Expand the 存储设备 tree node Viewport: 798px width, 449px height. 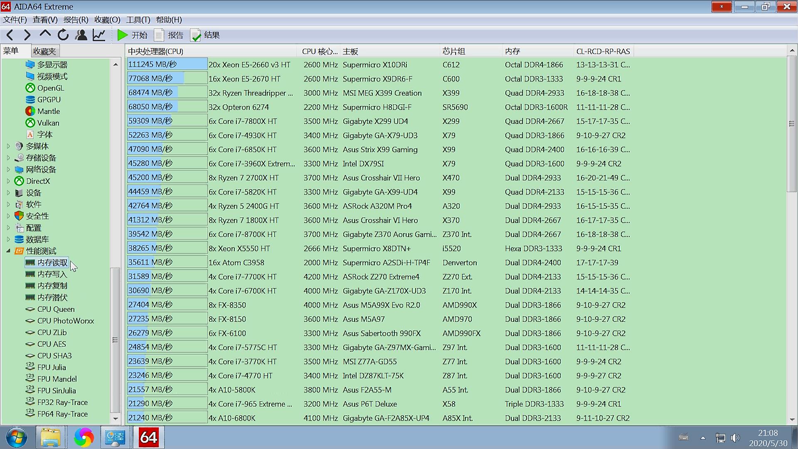click(8, 158)
